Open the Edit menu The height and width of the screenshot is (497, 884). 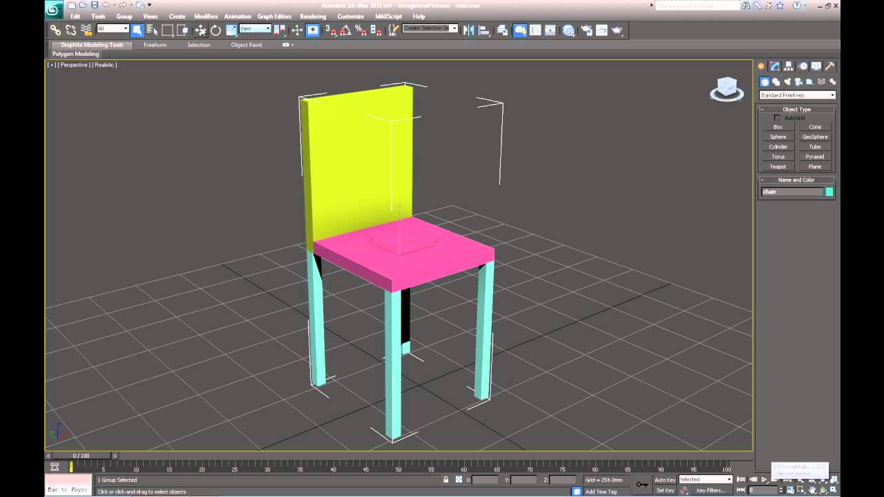[75, 17]
